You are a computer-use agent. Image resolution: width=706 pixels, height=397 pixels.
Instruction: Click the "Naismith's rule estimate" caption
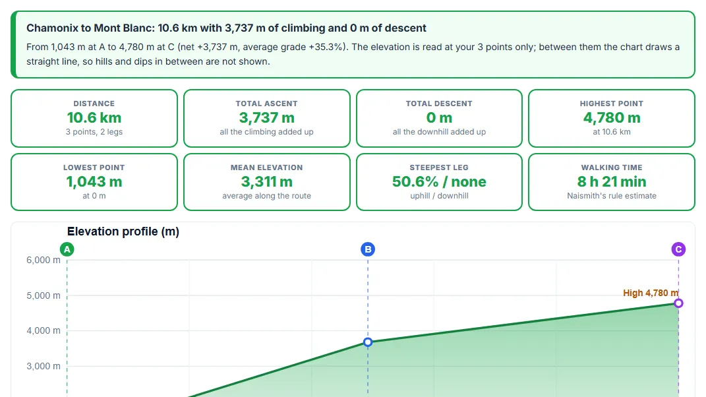pyautogui.click(x=612, y=196)
